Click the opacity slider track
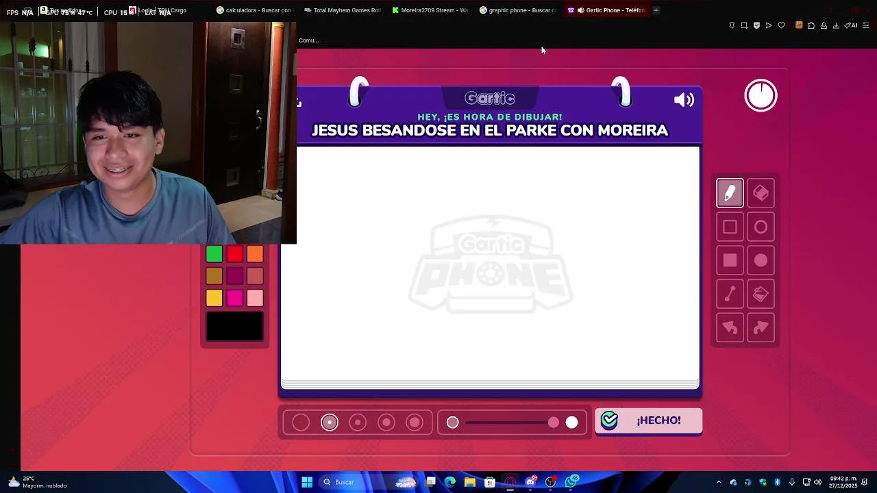Image resolution: width=877 pixels, height=493 pixels. [512, 422]
